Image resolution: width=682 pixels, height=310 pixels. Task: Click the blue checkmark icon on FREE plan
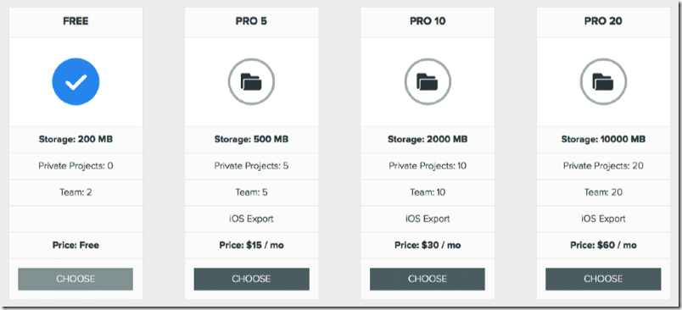[75, 81]
